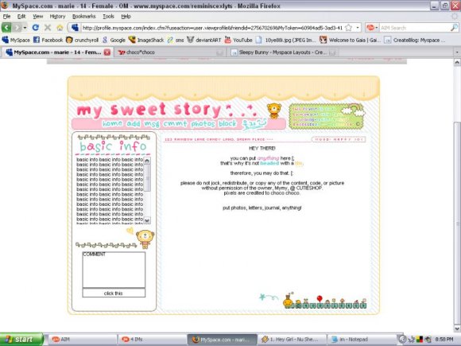The image size is (461, 346).
Task: Click the page scrollbar down arrow
Action: [x=457, y=329]
